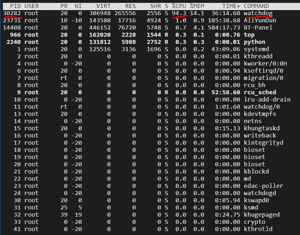This screenshot has width=300, height=235.
Task: Select the kthrotld command
Action: pyautogui.click(x=258, y=229)
